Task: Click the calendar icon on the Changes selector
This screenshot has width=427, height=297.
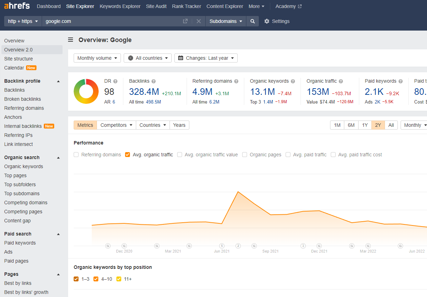Action: tap(181, 58)
